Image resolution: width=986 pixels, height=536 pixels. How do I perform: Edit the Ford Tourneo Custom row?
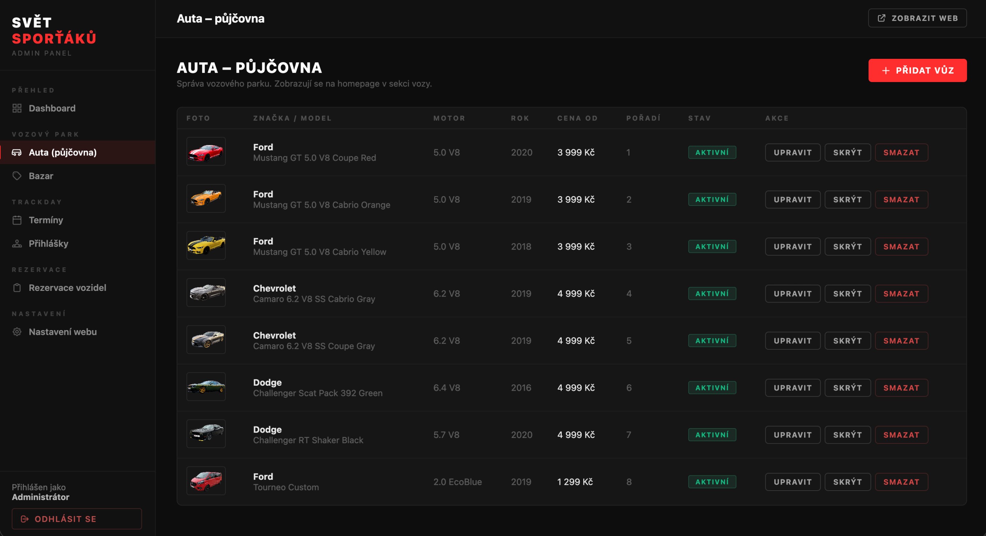pos(793,482)
